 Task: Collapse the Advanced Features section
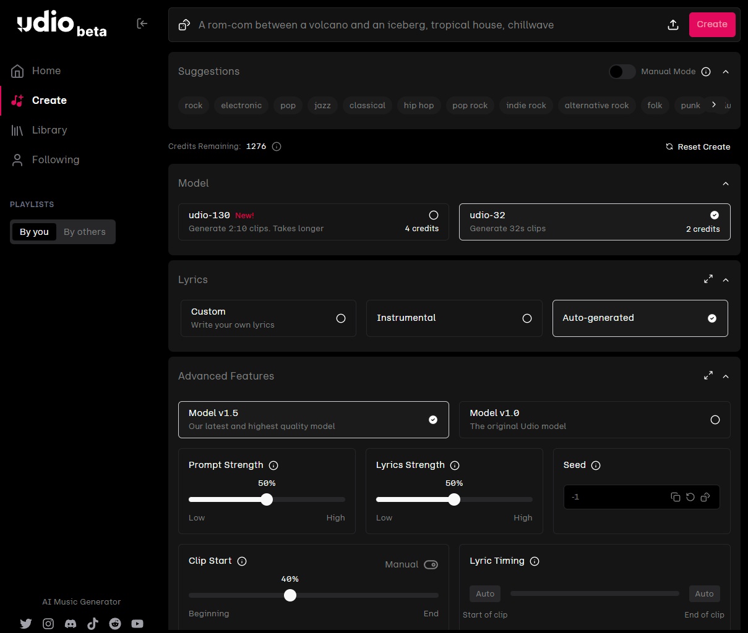[726, 376]
